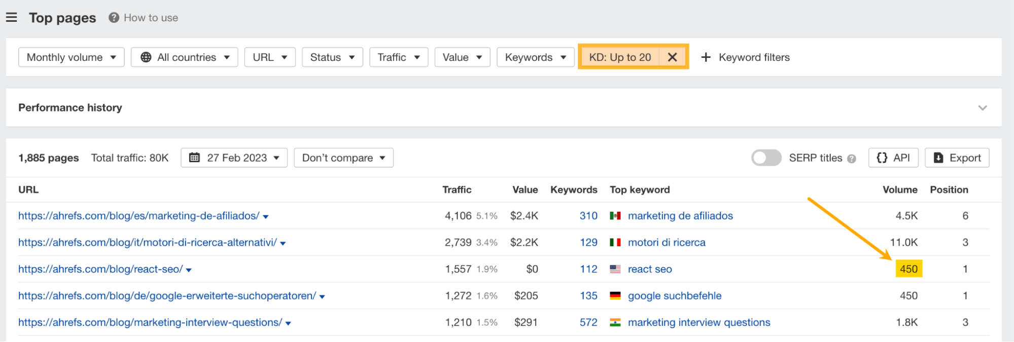Viewport: 1014px width, 342px height.
Task: Click the curly braces API icon
Action: coord(882,158)
